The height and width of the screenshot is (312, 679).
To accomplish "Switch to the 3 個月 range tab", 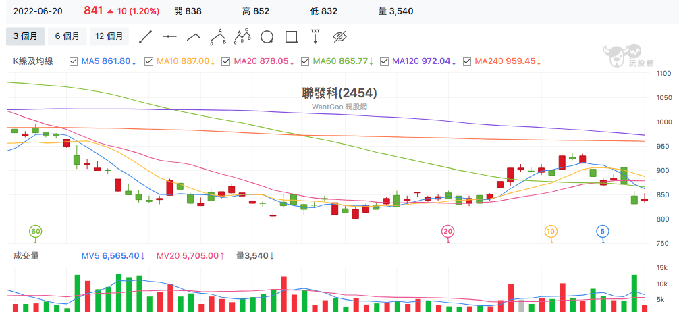I will pos(25,36).
